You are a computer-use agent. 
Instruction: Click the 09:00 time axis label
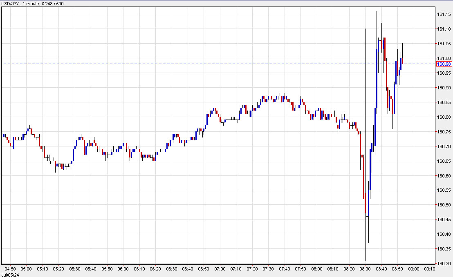click(413, 269)
